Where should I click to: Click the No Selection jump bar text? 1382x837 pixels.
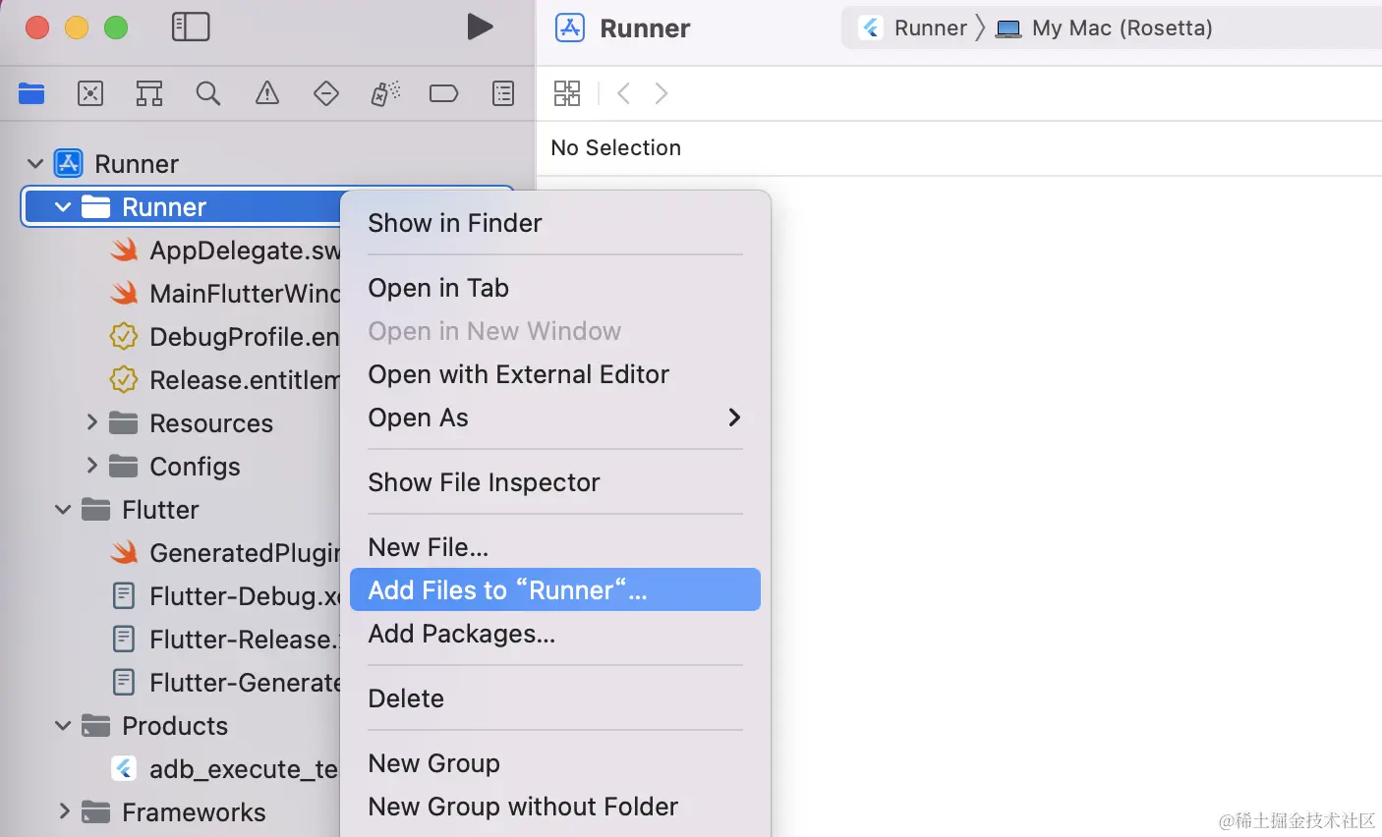tap(615, 147)
